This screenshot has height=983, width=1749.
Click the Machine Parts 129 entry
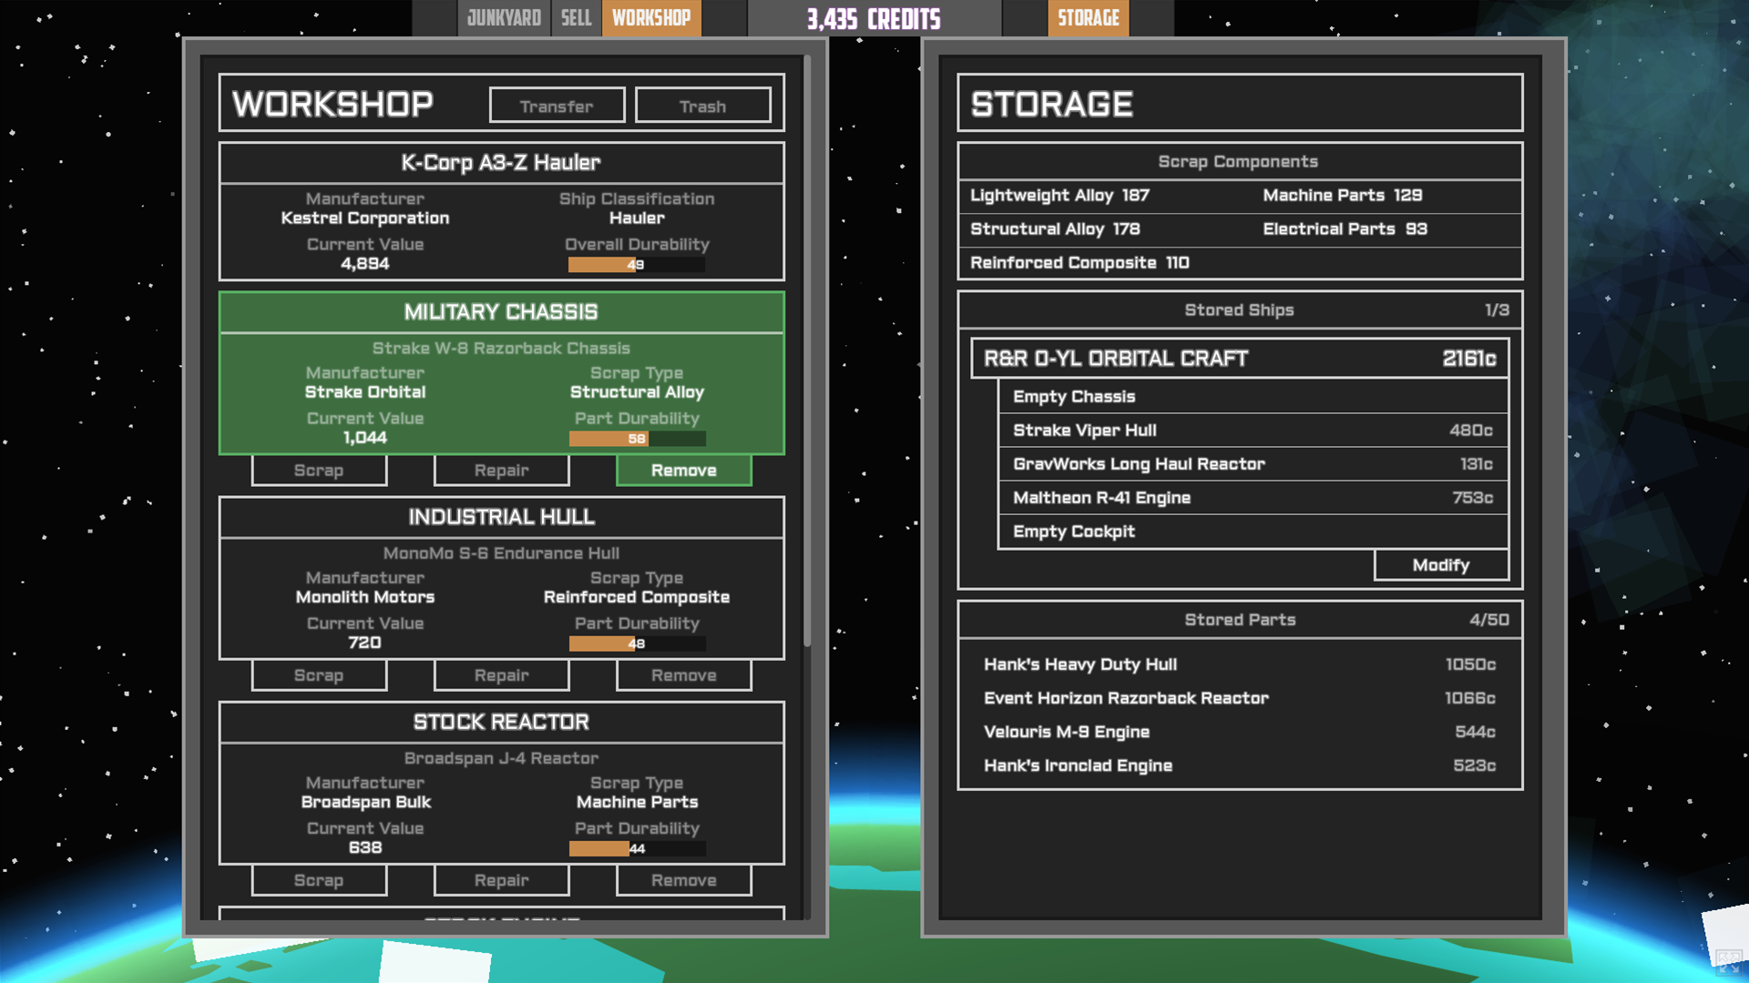1343,196
